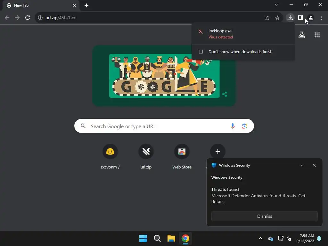This screenshot has height=246, width=328.
Task: Click the muted volume tray icon
Action: point(289,238)
